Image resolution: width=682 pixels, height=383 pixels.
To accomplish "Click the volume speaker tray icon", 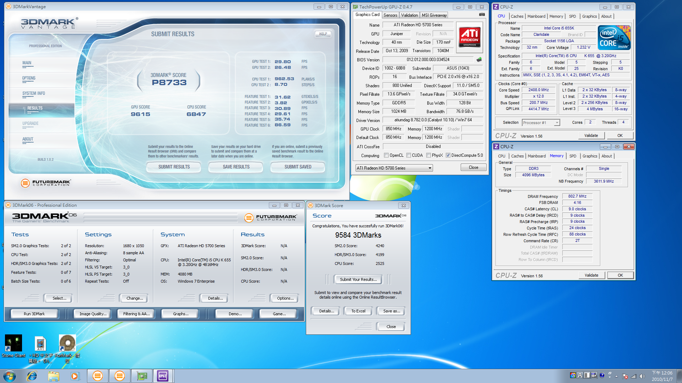I will (642, 376).
